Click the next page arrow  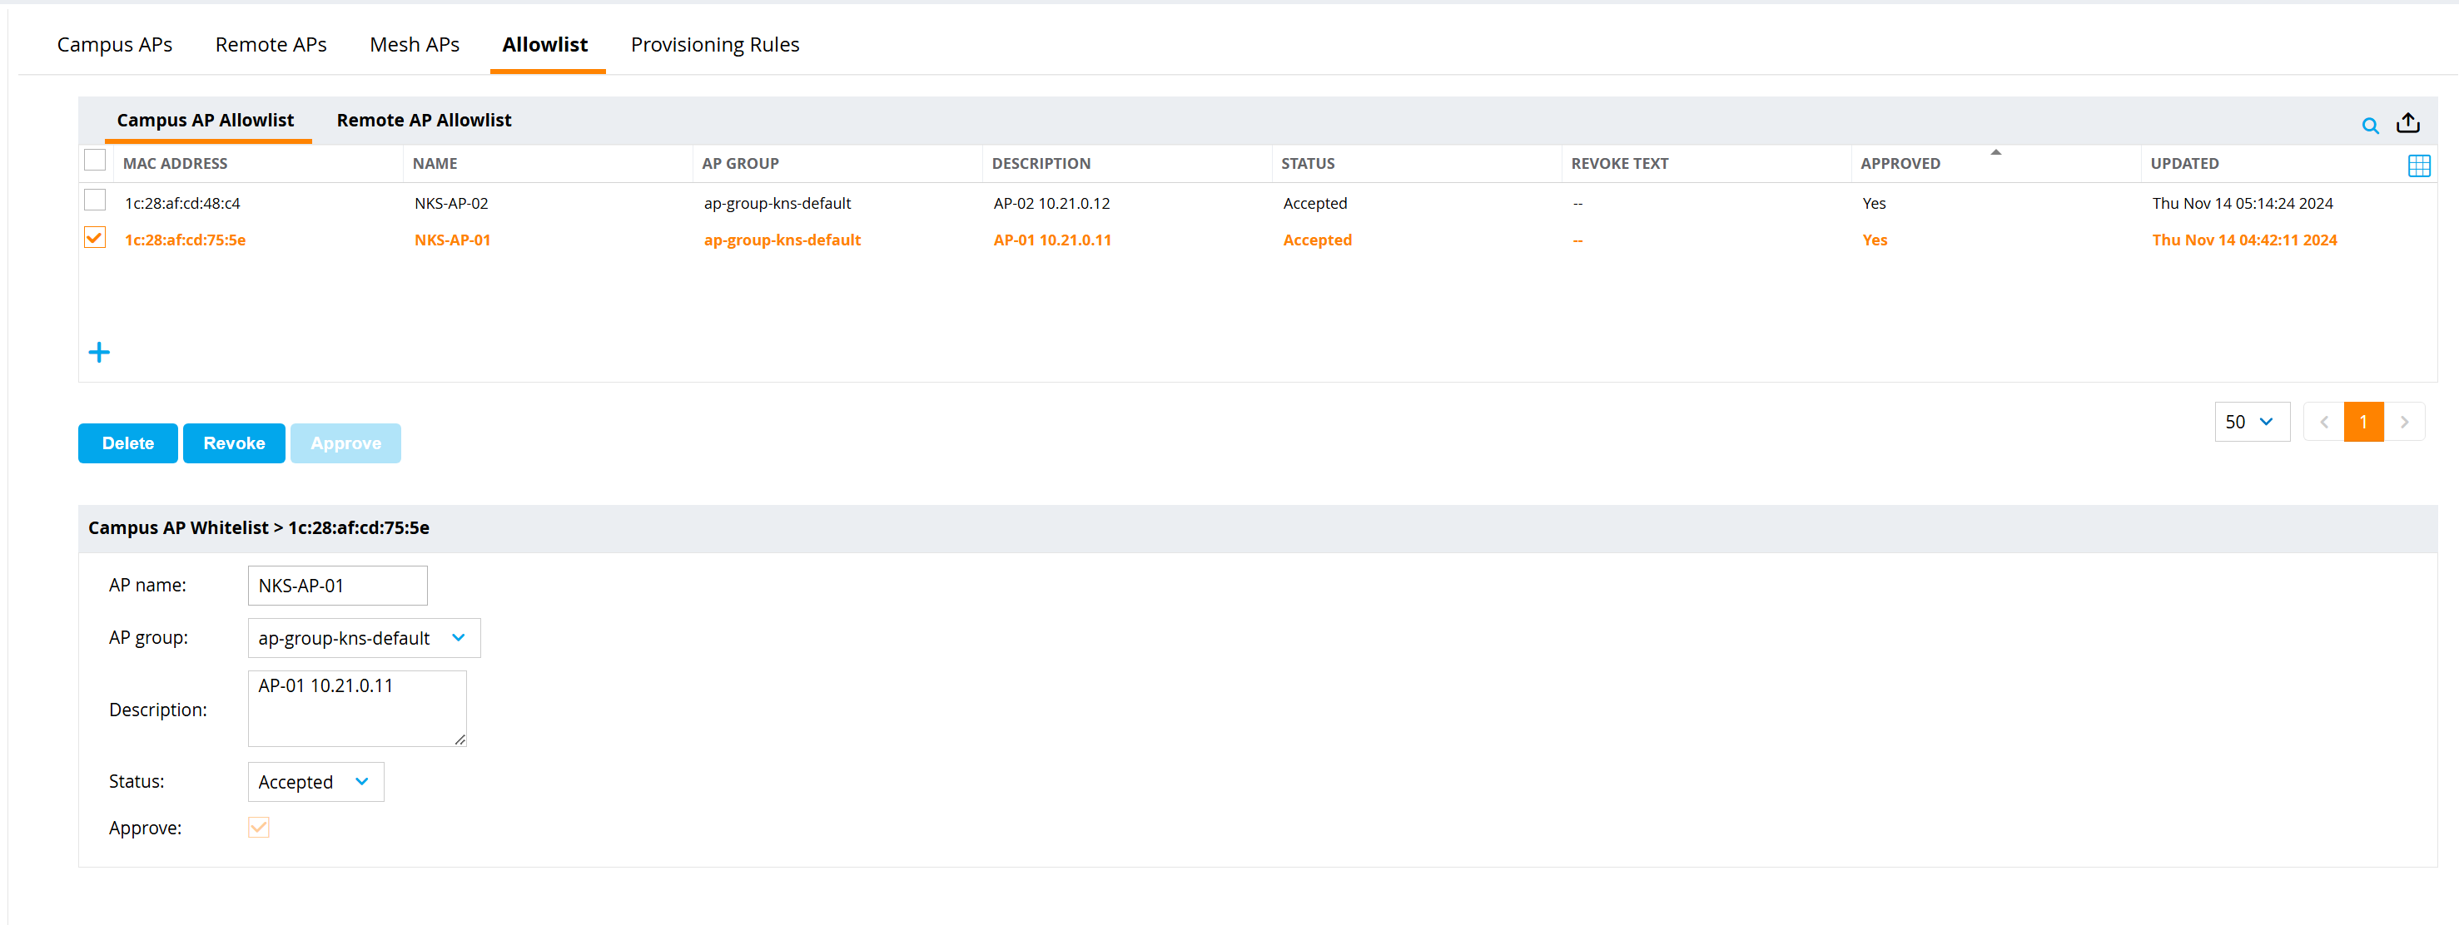(2405, 421)
